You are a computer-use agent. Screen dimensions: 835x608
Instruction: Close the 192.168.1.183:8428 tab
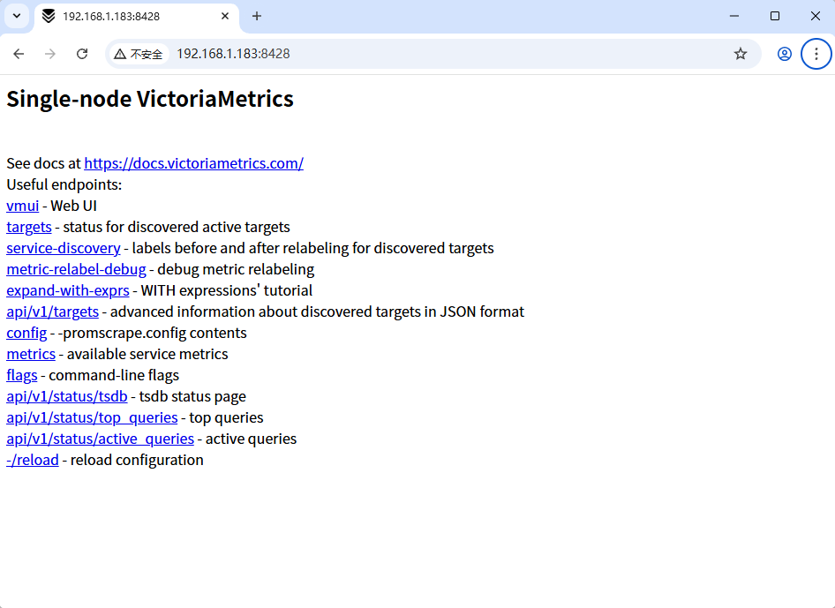point(225,16)
